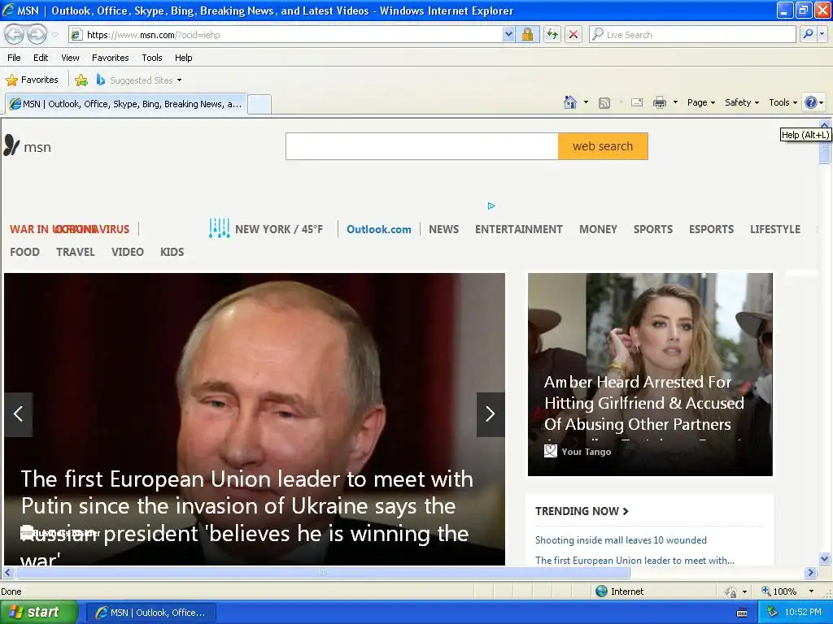The height and width of the screenshot is (624, 833).
Task: Click the Print icon
Action: (659, 102)
